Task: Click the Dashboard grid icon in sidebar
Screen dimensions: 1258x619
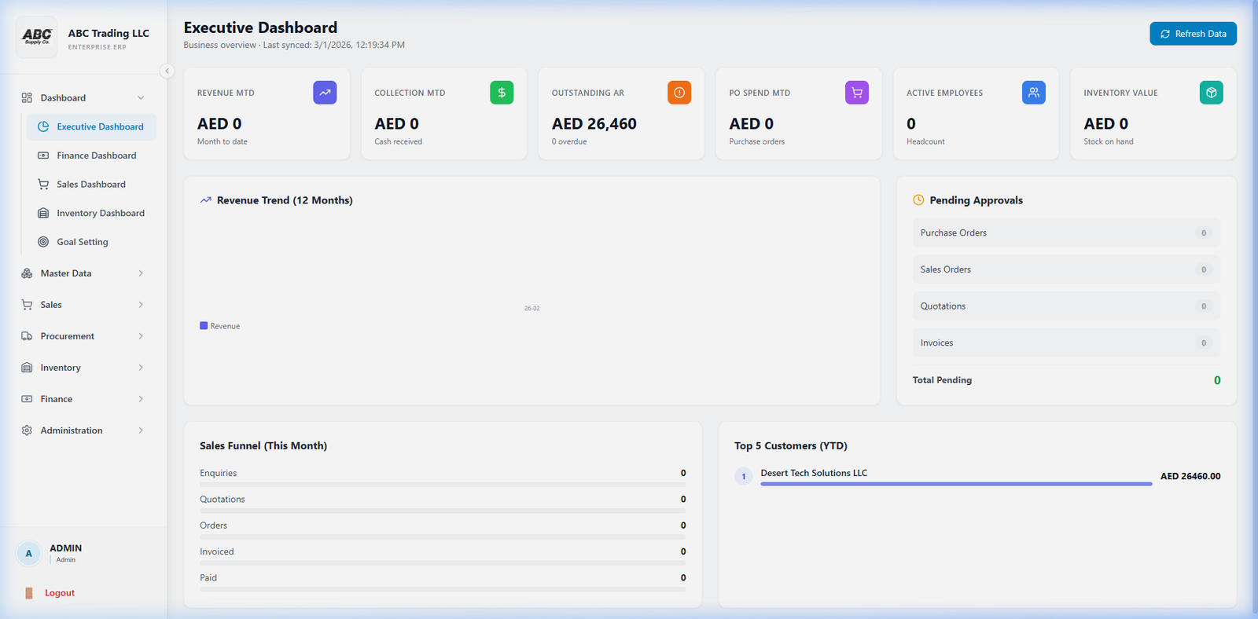Action: (27, 97)
